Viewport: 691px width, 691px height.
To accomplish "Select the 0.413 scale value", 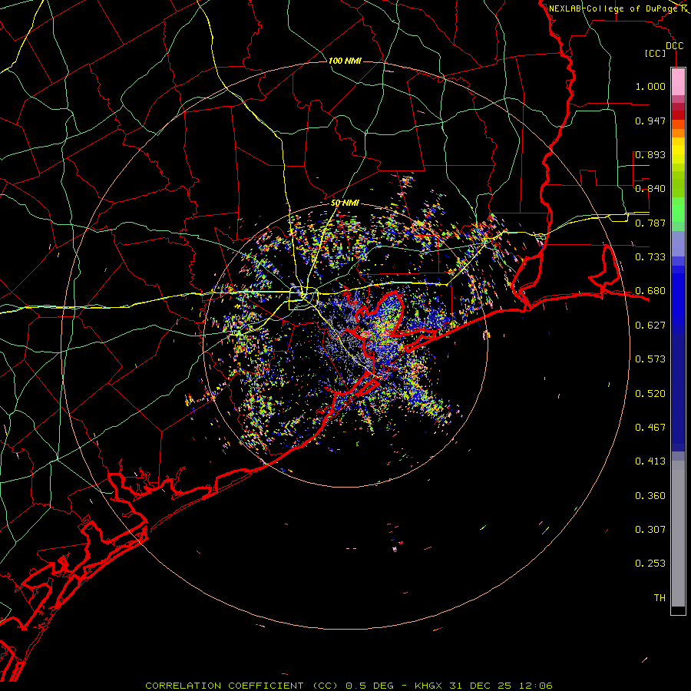I will pyautogui.click(x=650, y=461).
